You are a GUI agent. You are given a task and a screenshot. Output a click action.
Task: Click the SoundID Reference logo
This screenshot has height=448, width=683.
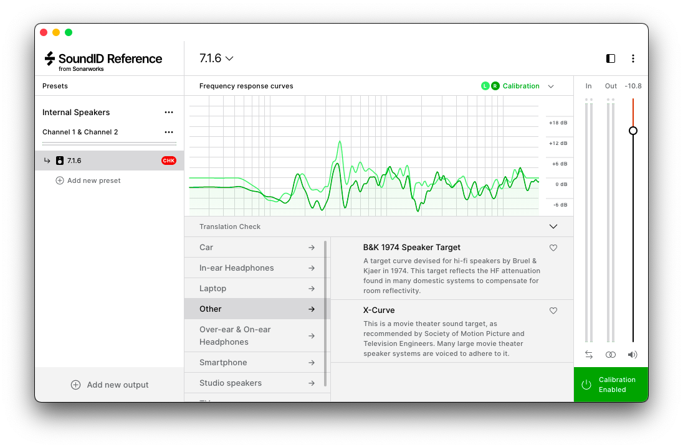click(103, 62)
